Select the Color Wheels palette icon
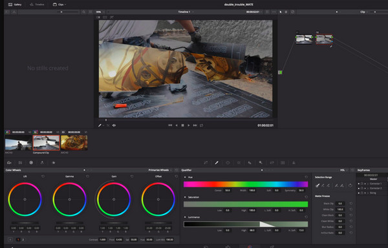Image resolution: width=388 pixels, height=248 pixels. tap(31, 163)
